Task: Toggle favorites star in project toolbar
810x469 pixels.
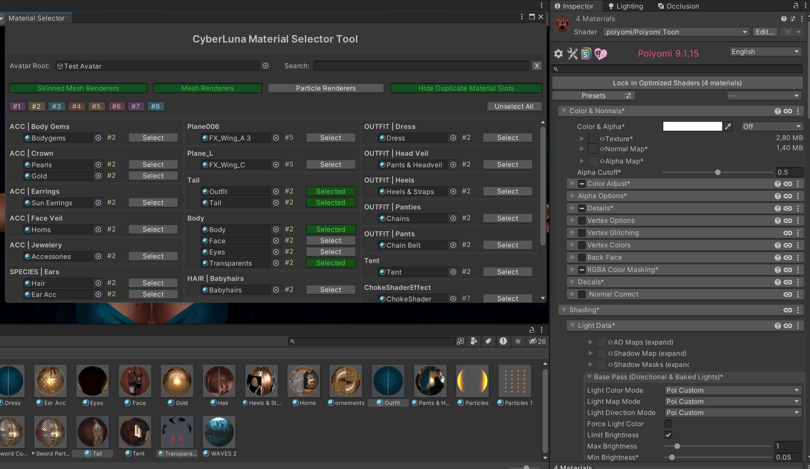Action: (518, 341)
